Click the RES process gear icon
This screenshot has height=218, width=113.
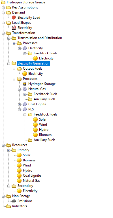pyautogui.click(x=25, y=109)
